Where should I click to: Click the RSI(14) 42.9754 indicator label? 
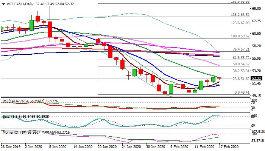coord(16,101)
